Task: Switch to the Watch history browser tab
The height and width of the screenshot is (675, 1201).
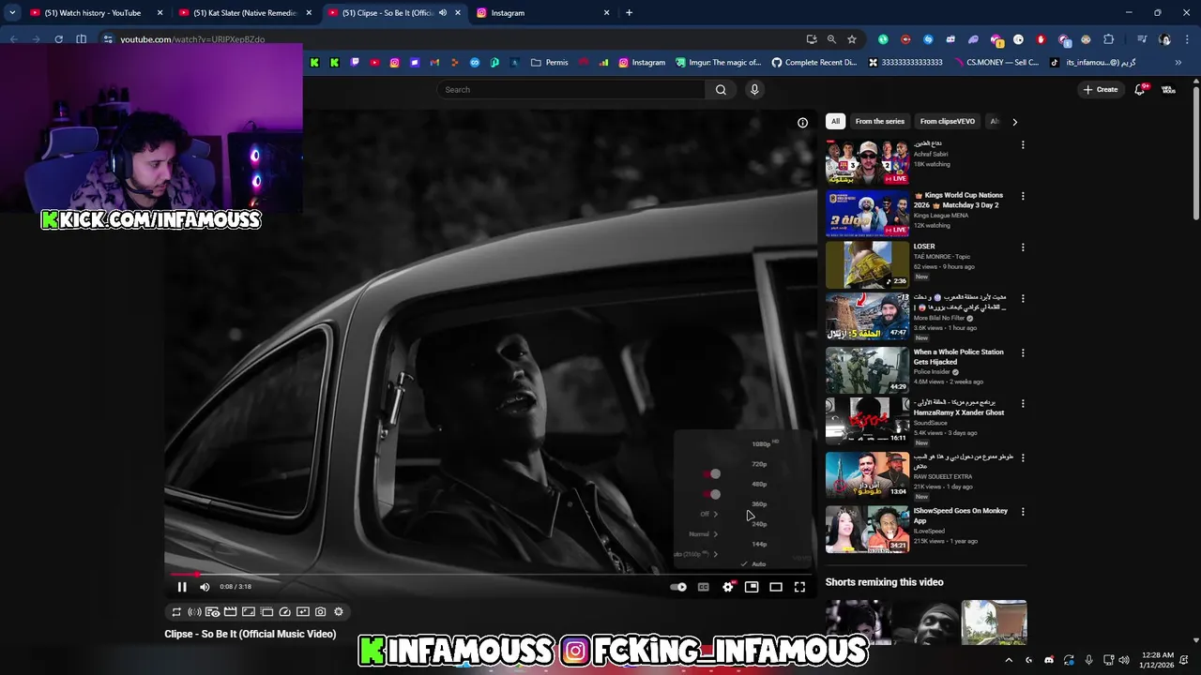Action: click(x=97, y=13)
